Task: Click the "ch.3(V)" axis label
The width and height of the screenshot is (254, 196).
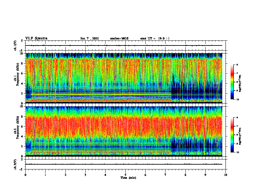Action: [x=15, y=164]
